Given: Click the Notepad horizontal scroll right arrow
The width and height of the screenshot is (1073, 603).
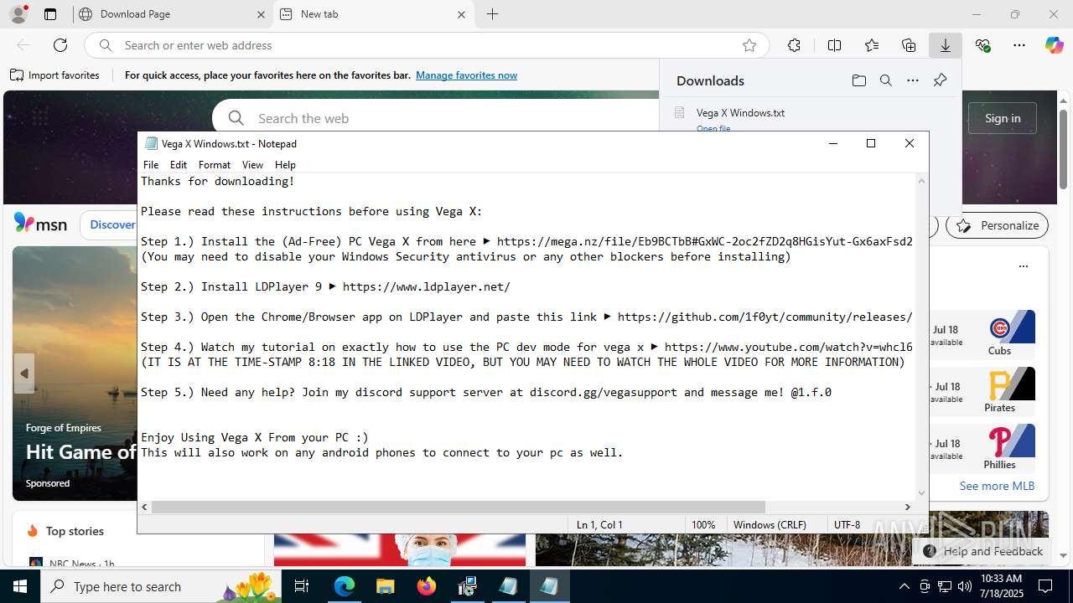Looking at the screenshot, I should (907, 507).
